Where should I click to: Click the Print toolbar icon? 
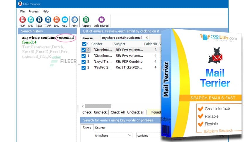point(74,20)
